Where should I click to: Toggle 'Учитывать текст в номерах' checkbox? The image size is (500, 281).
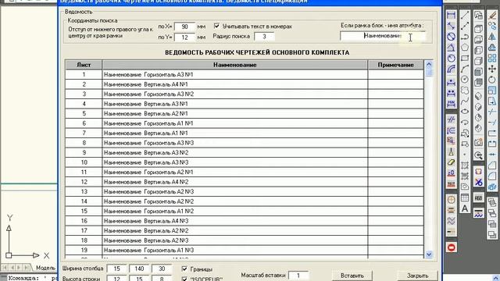[217, 26]
